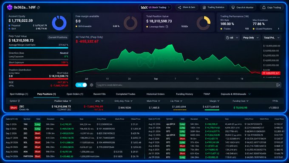
Task: Open the Share & Earn option
Action: pyautogui.click(x=187, y=7)
